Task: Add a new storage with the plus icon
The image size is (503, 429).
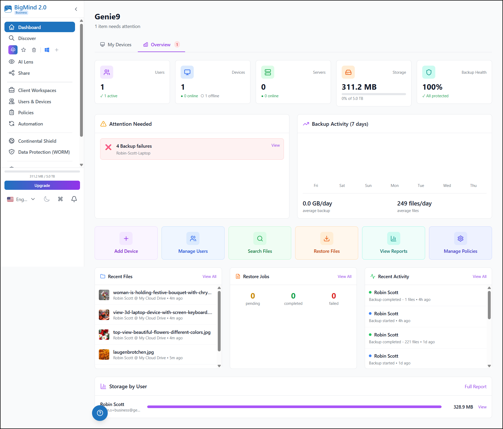Action: (x=57, y=50)
